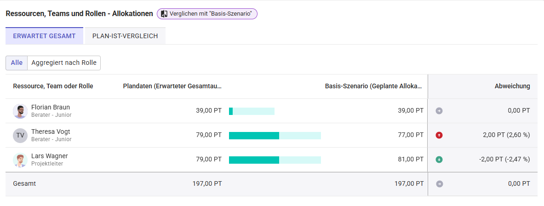The image size is (544, 206).
Task: Click the red upward deviation arrow icon
Action: pos(439,135)
